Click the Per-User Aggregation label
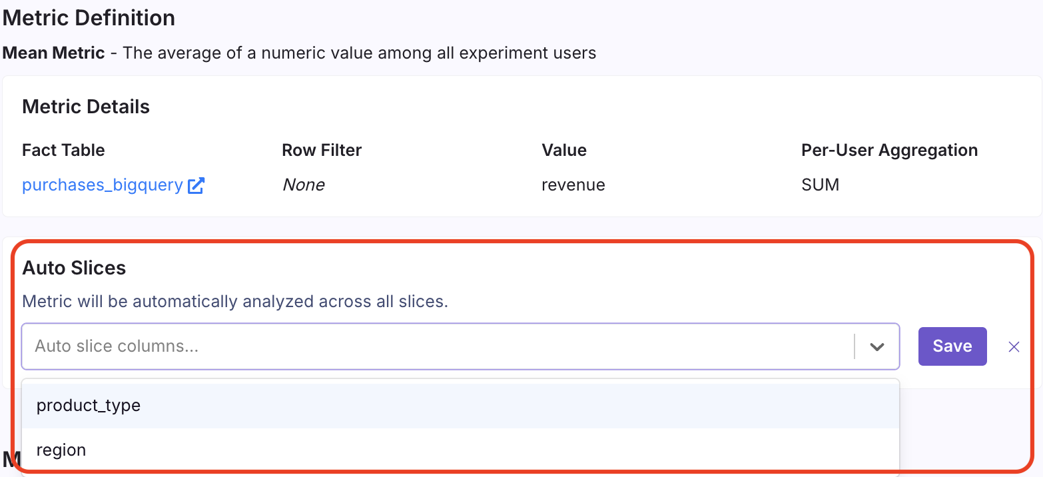 (x=889, y=151)
